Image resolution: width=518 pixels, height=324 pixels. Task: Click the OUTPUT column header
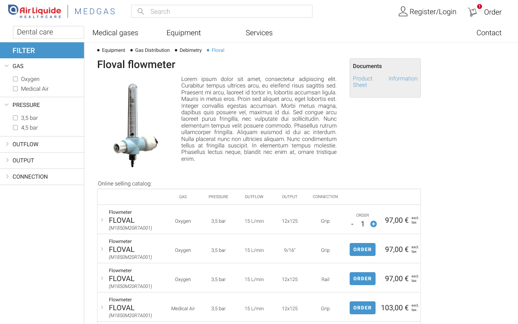pyautogui.click(x=290, y=197)
